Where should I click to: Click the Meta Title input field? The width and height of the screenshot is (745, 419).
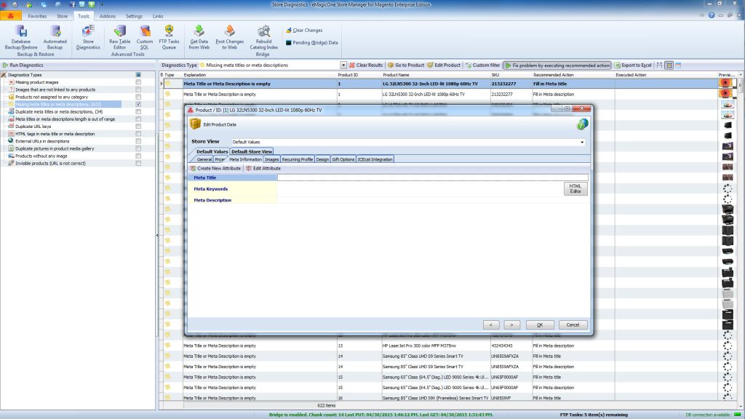pos(432,177)
